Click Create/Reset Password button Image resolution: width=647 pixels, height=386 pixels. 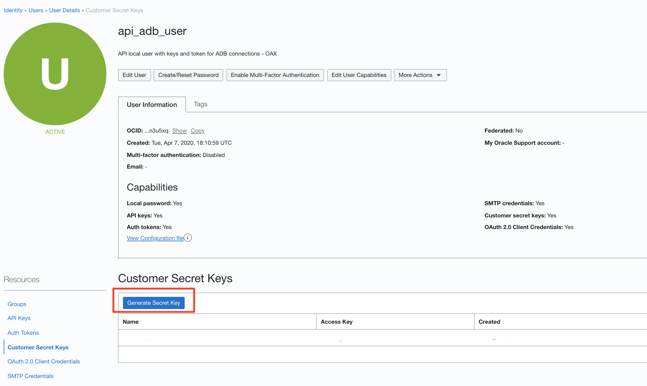(x=188, y=75)
